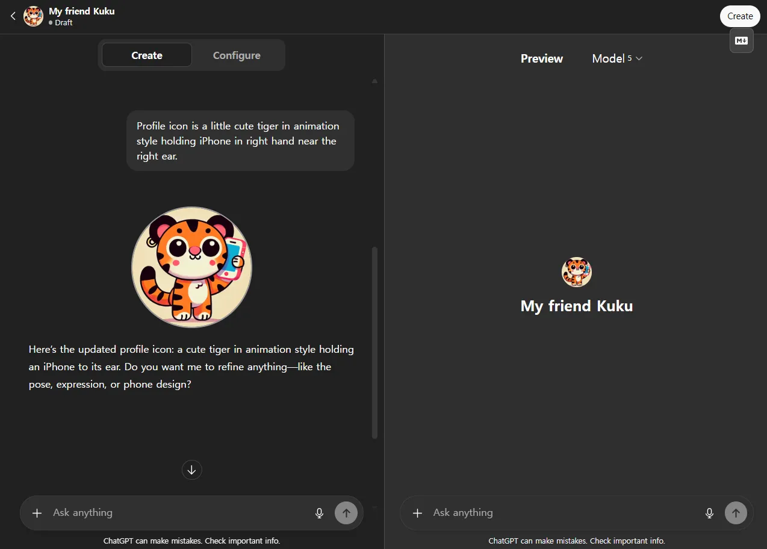
Task: Click the 'My friend Kuku' heading in preview
Action: click(x=577, y=306)
